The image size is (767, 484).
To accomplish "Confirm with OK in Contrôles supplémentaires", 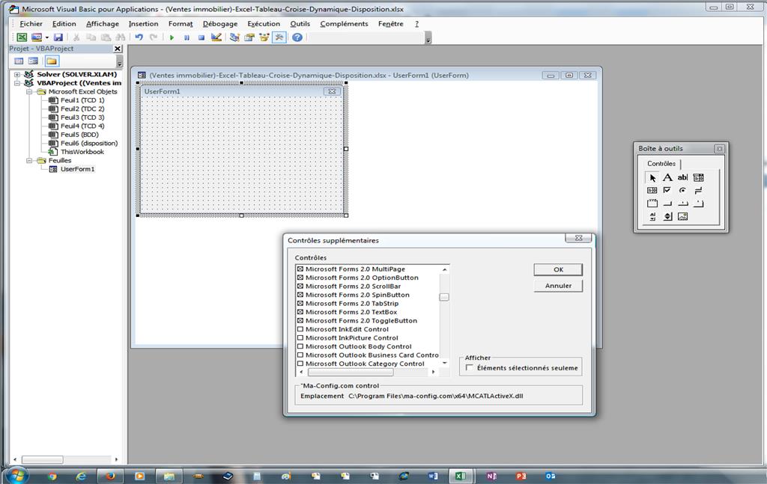I will pos(558,269).
